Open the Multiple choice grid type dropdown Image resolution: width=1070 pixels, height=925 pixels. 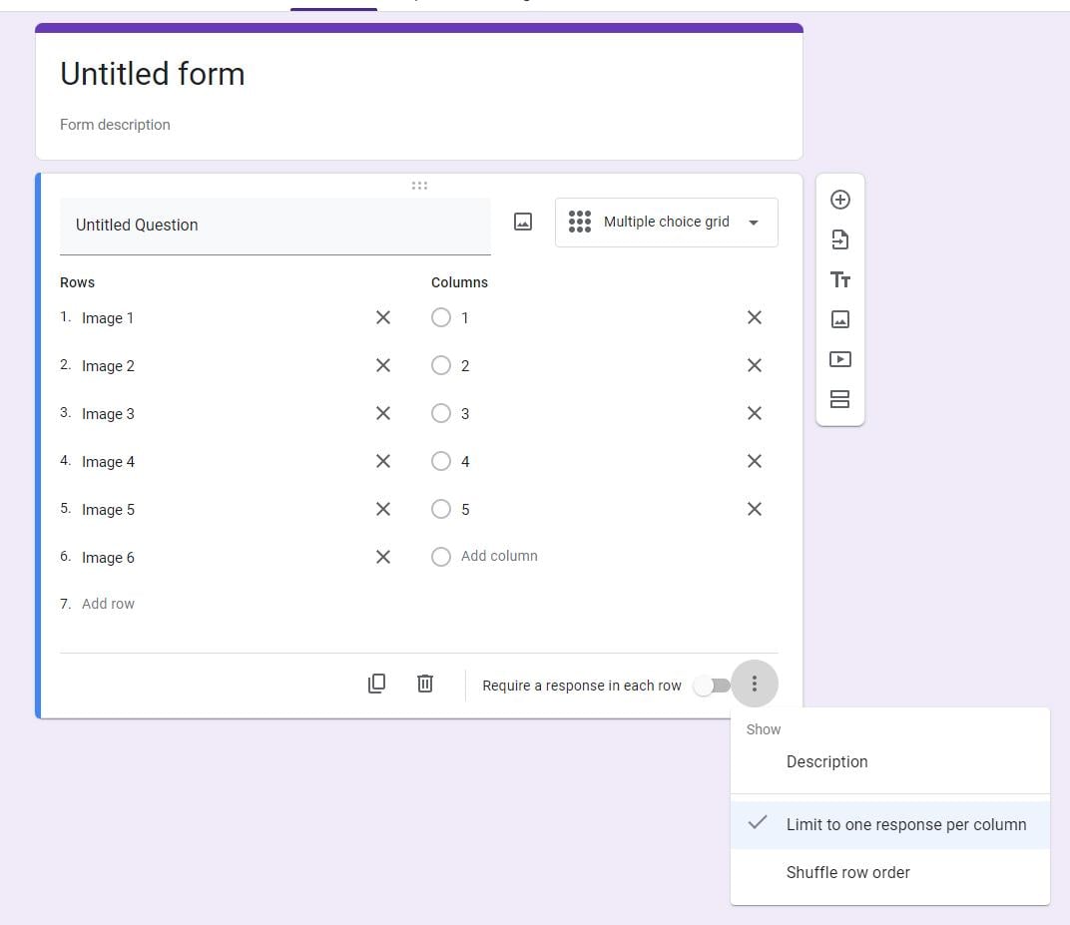click(x=666, y=223)
